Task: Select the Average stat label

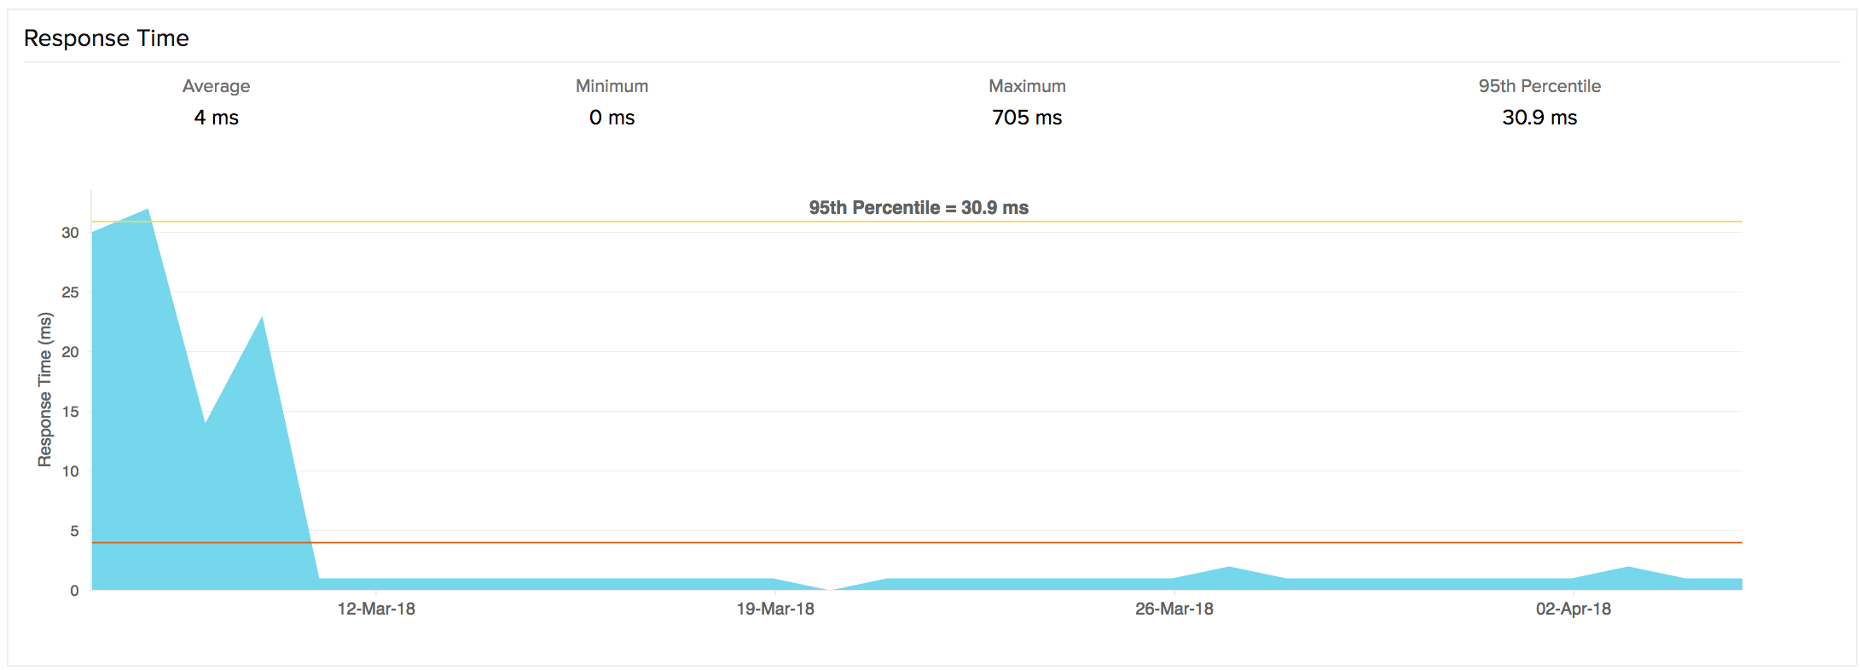Action: pyautogui.click(x=216, y=86)
